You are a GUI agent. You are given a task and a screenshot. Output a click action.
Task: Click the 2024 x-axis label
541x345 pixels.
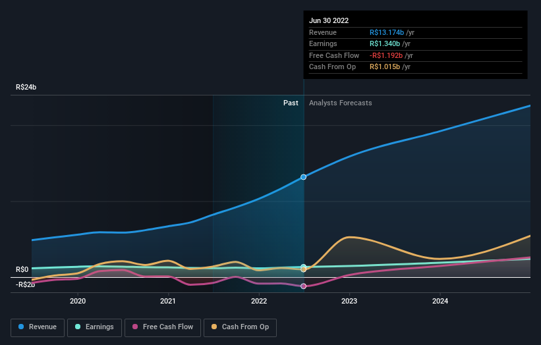(x=440, y=301)
